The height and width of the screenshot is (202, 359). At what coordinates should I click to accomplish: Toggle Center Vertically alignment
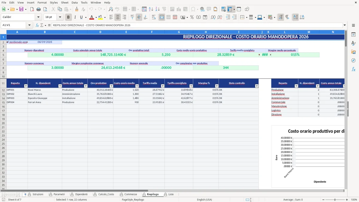[139, 17]
